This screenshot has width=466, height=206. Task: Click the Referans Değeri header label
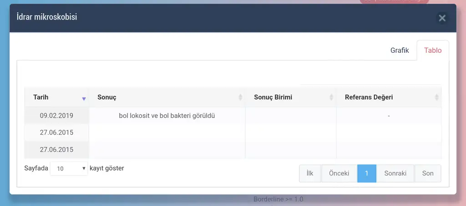click(x=369, y=97)
